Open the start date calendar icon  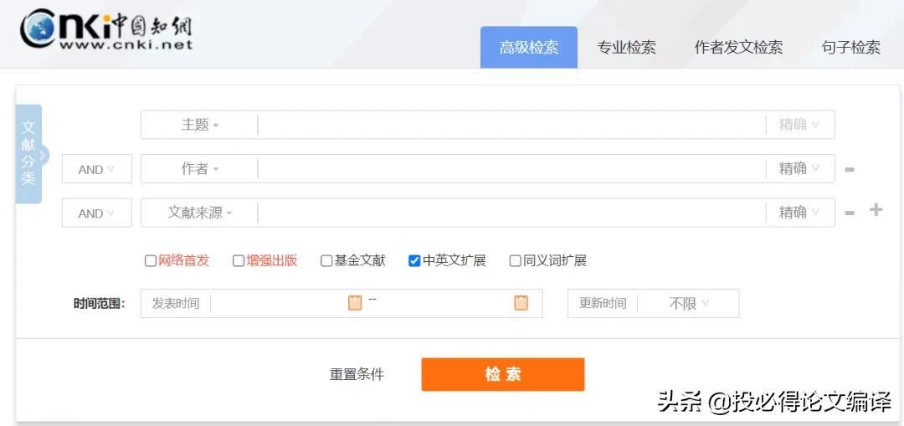(x=355, y=303)
